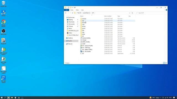
Task: Open the UFI eMMC ToolBox desktop shortcut
Action: (4, 70)
